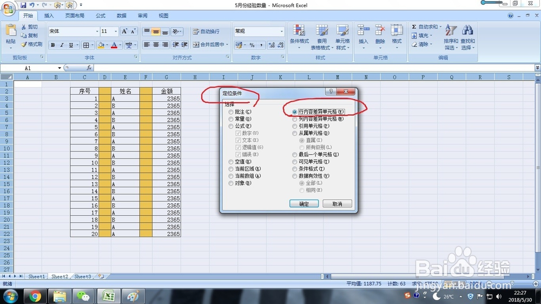541x304 pixels.
Task: Click the Paste (粘贴) icon
Action: (x=11, y=31)
